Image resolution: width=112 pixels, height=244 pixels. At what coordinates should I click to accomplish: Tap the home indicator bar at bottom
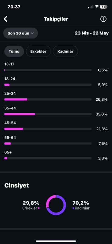coord(56,241)
